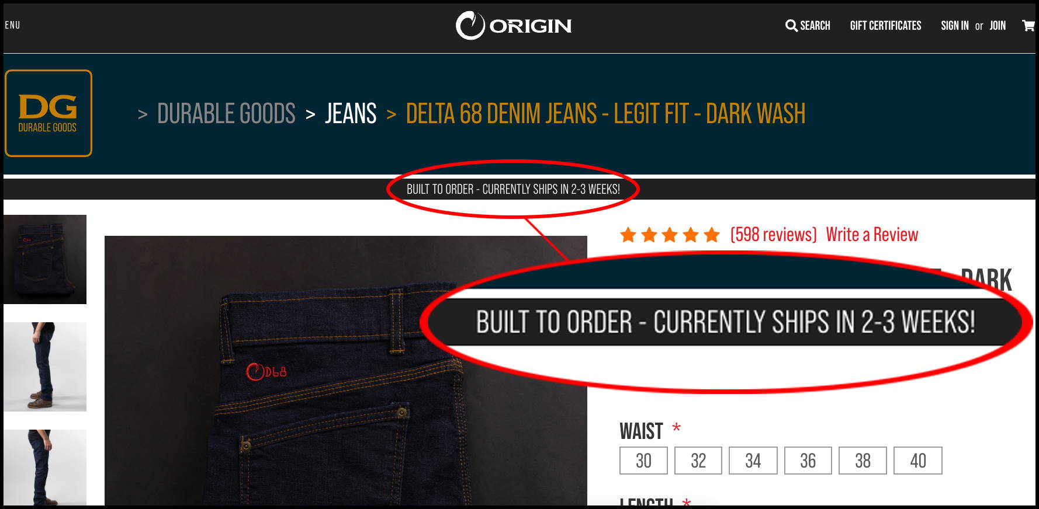Go to Jeans breadcrumb
The height and width of the screenshot is (509, 1039).
[351, 114]
